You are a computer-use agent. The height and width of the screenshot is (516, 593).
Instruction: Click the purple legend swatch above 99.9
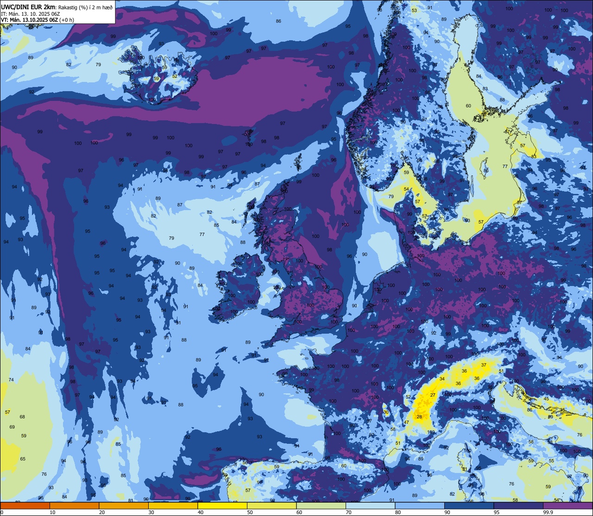click(x=568, y=505)
